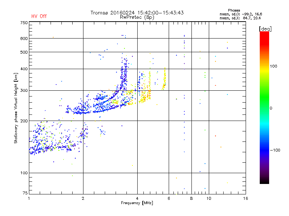Click y-axis tick label 200
Screen dimensions: 289x216
pyautogui.click(x=24, y=121)
